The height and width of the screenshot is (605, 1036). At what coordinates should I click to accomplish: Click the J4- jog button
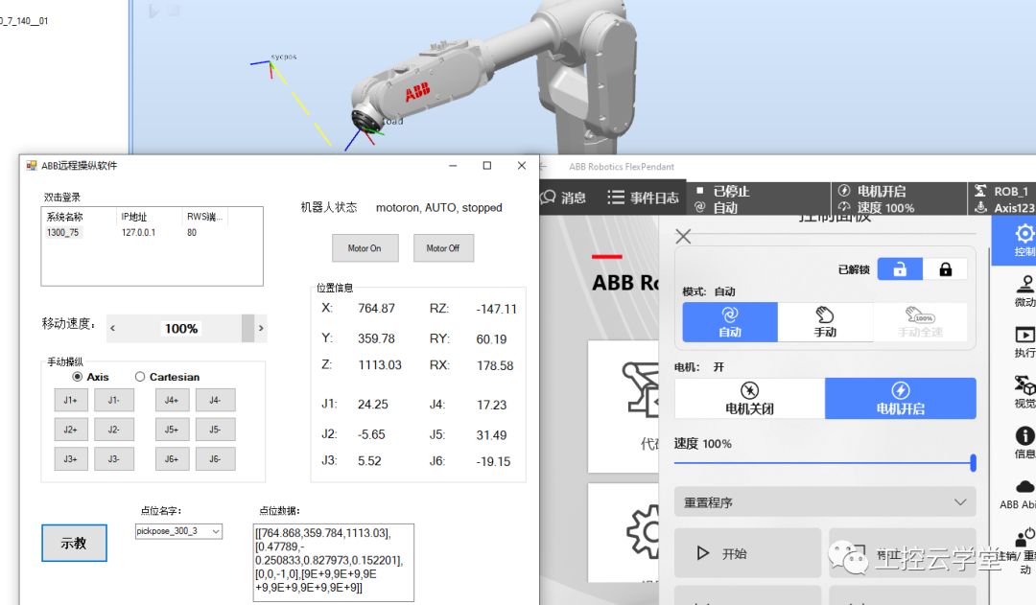pyautogui.click(x=216, y=400)
